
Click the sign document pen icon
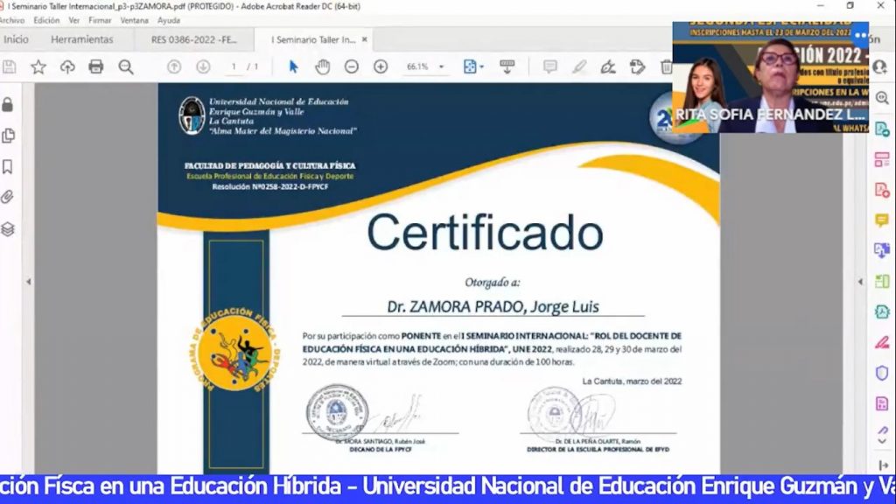(608, 66)
